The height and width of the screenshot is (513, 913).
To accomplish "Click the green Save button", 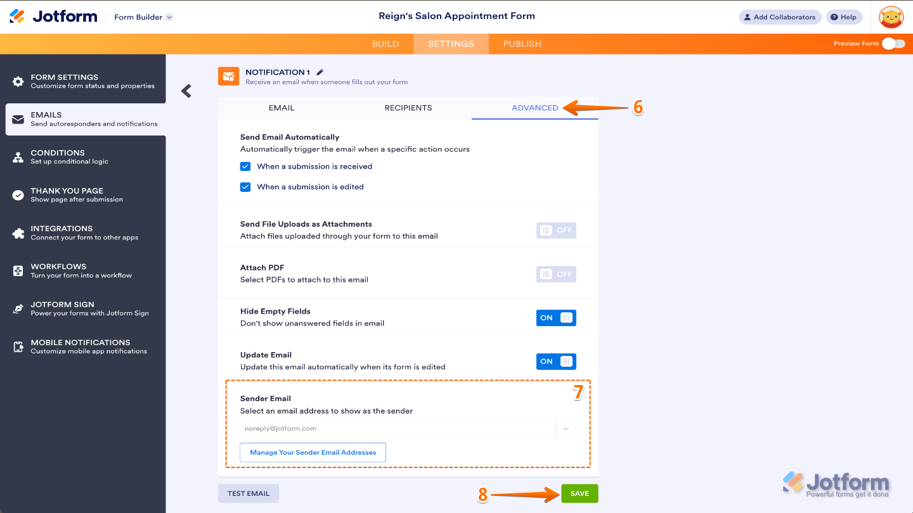I will pos(580,493).
